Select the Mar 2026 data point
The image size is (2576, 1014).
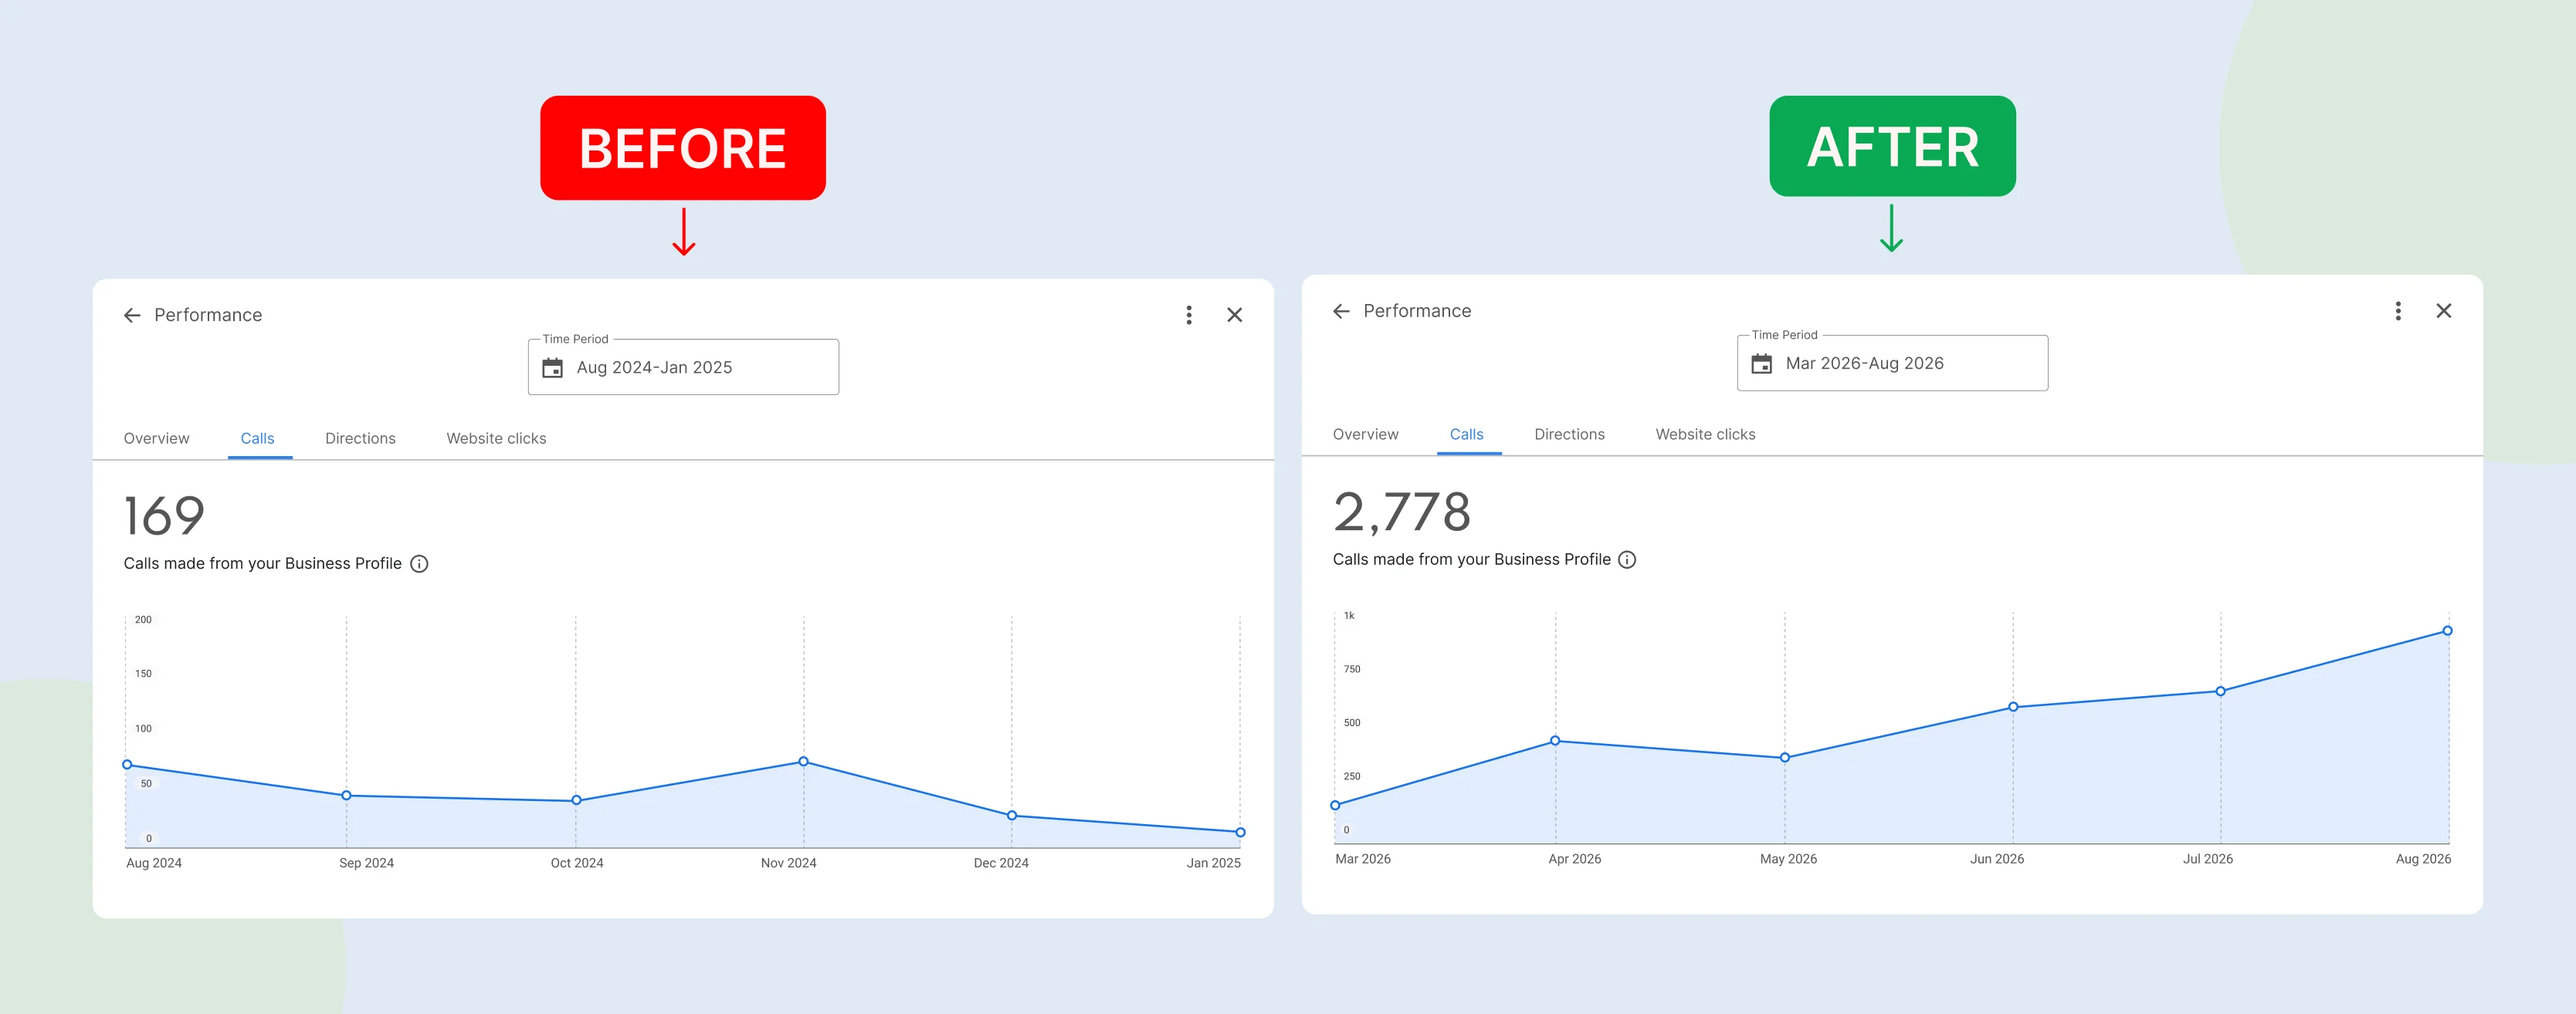pyautogui.click(x=1336, y=805)
